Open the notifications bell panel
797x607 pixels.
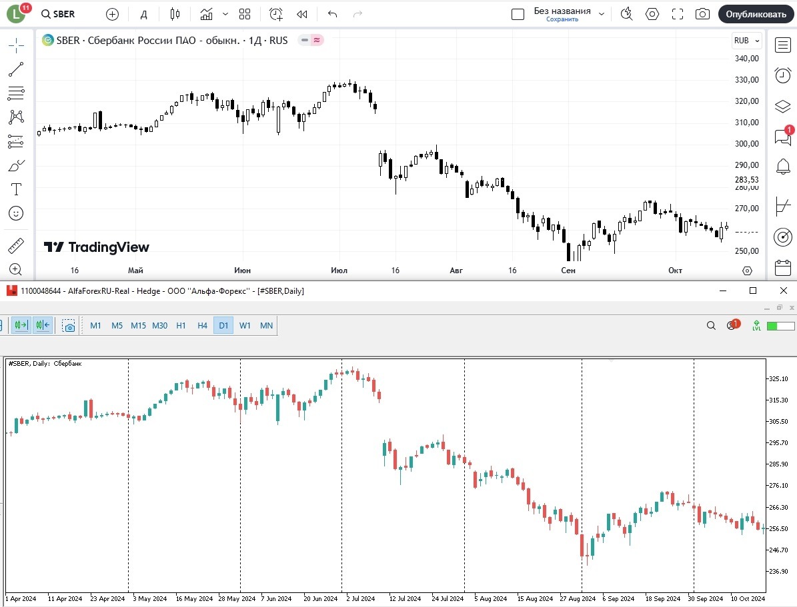(x=783, y=166)
